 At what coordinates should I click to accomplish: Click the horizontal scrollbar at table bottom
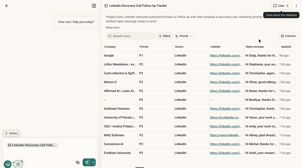click(140, 167)
